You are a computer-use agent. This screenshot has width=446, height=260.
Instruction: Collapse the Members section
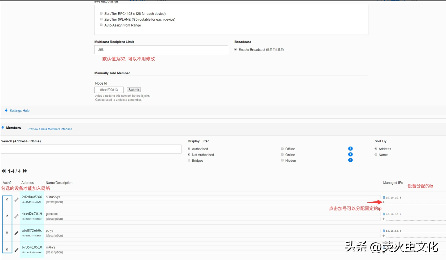[x=3, y=128]
